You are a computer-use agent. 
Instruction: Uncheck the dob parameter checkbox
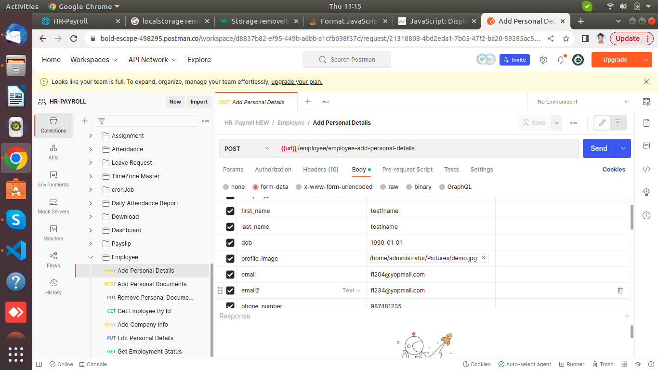click(x=230, y=243)
